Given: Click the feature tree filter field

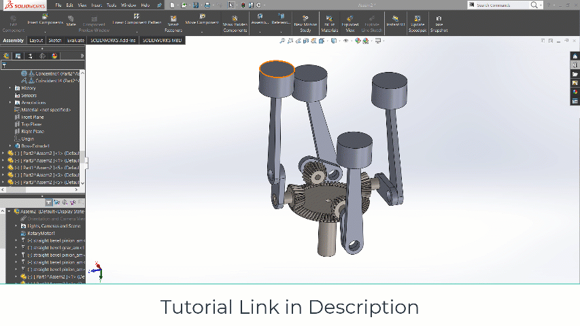Looking at the screenshot, I should point(42,65).
